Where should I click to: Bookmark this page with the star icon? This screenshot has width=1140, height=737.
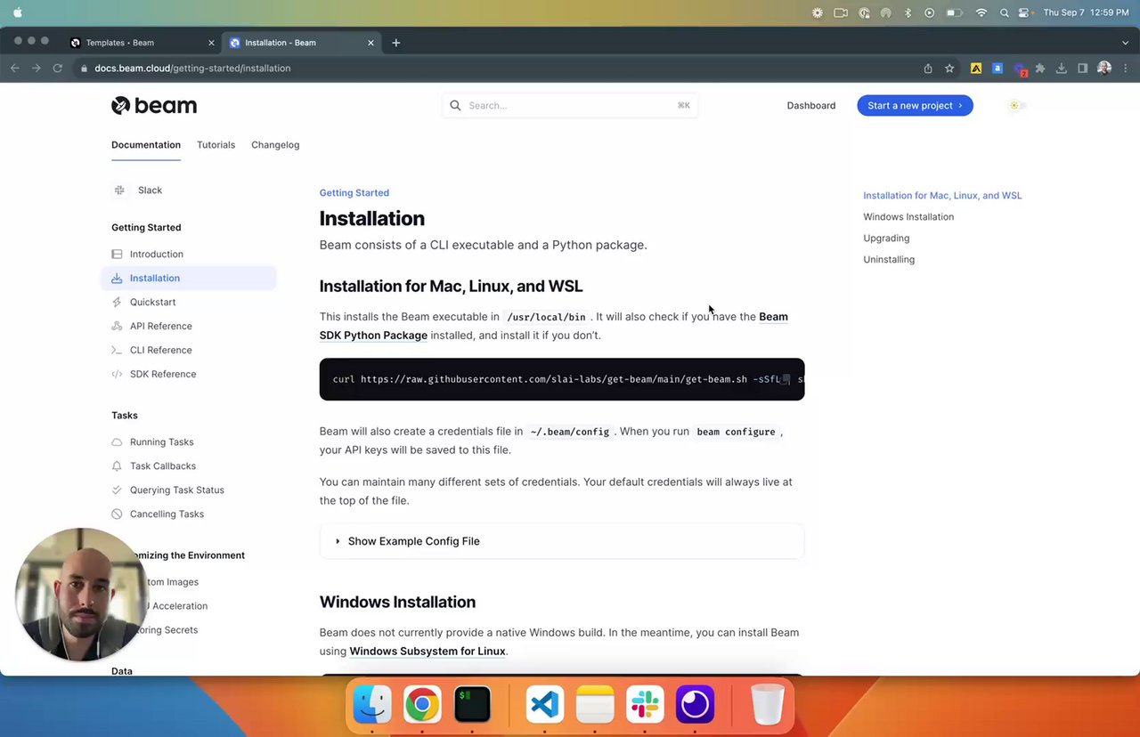[x=949, y=68]
